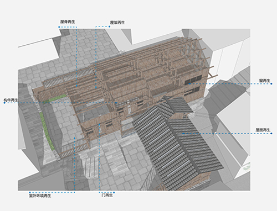The image size is (277, 211).
Task: Select the 窗再生 annotation text
Action: coord(265,81)
